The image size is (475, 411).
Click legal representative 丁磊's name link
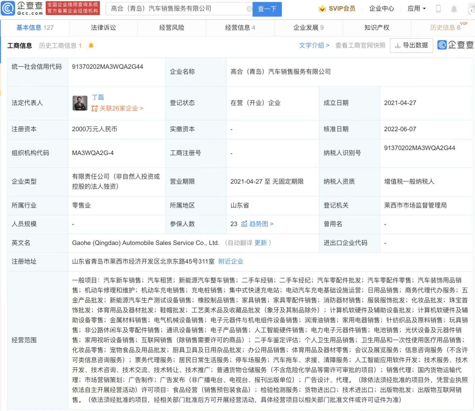point(98,97)
